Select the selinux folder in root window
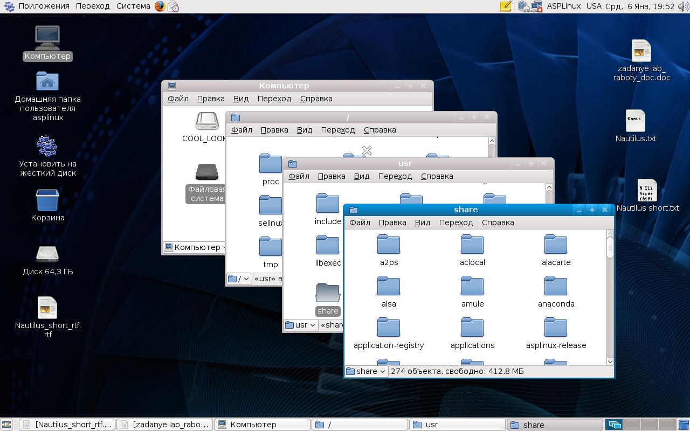690x431 pixels. (271, 211)
